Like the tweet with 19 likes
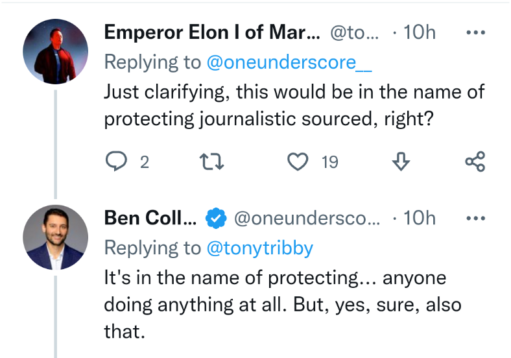511x358 pixels. tap(298, 161)
